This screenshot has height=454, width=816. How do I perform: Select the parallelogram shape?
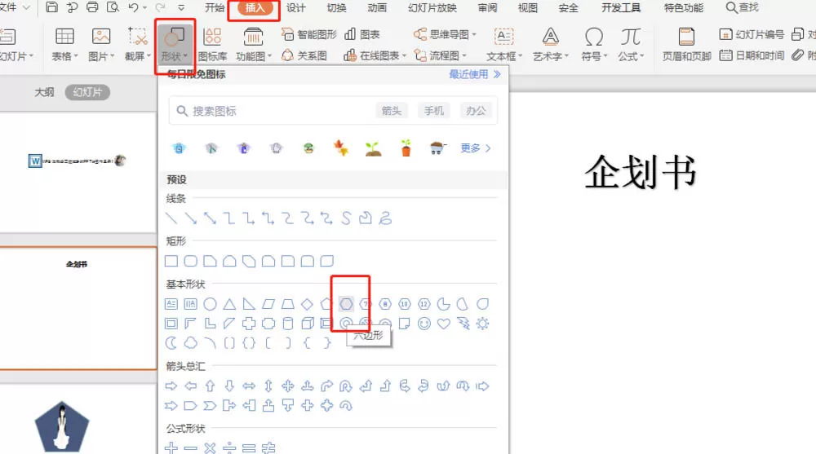click(x=268, y=304)
